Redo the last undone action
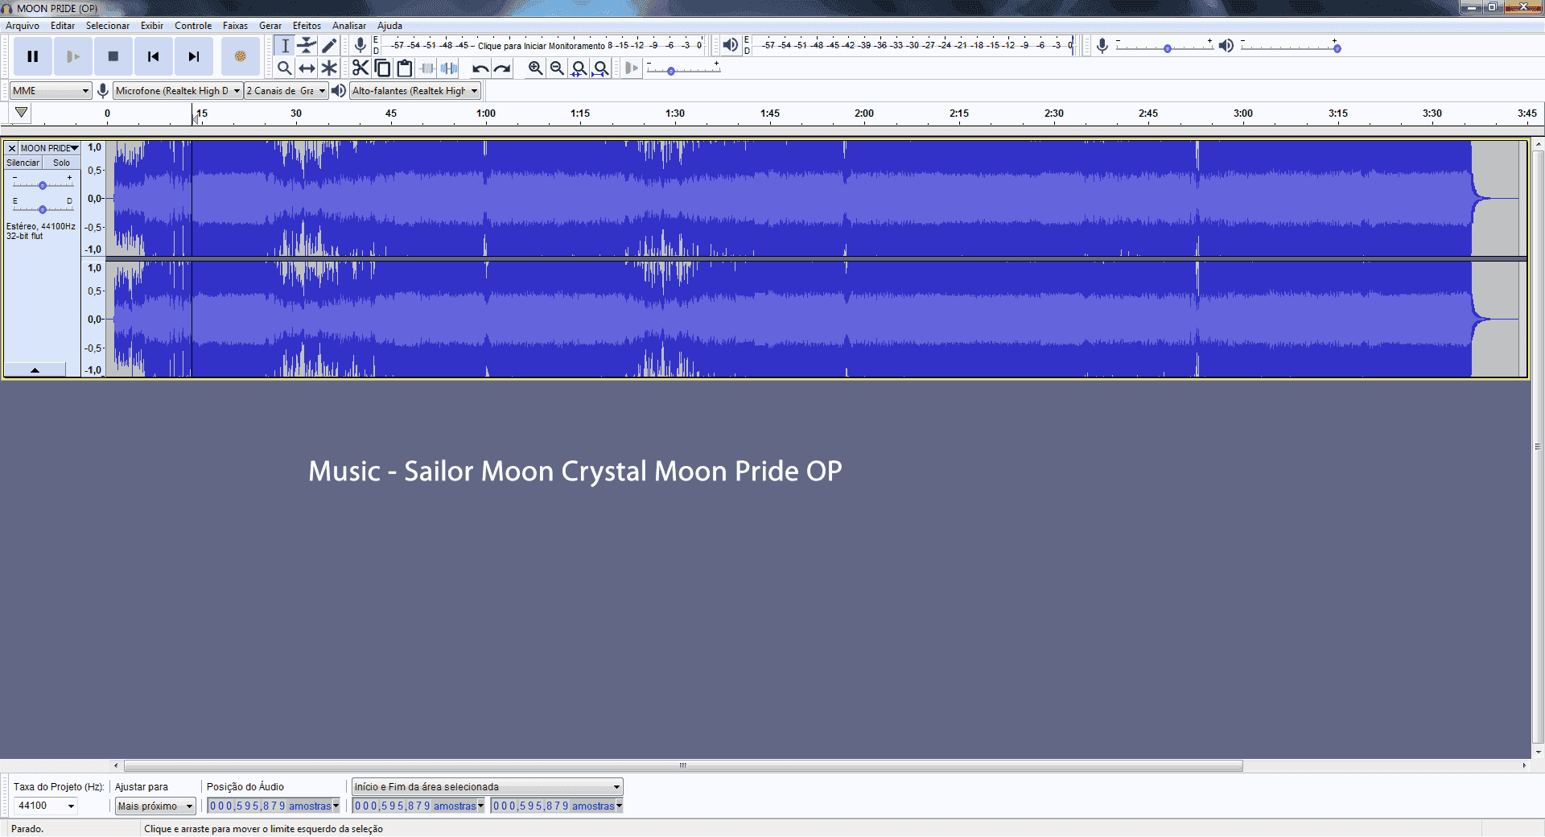The image size is (1545, 837). click(x=502, y=68)
